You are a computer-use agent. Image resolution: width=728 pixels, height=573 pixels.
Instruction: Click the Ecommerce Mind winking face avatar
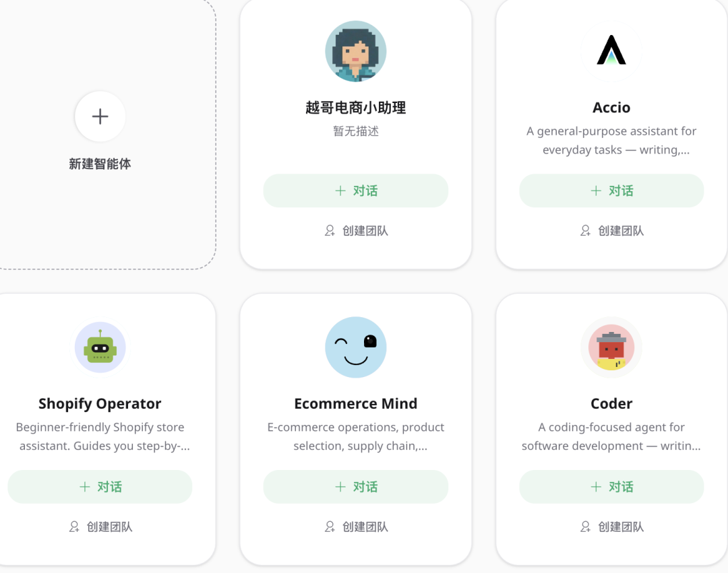tap(356, 347)
